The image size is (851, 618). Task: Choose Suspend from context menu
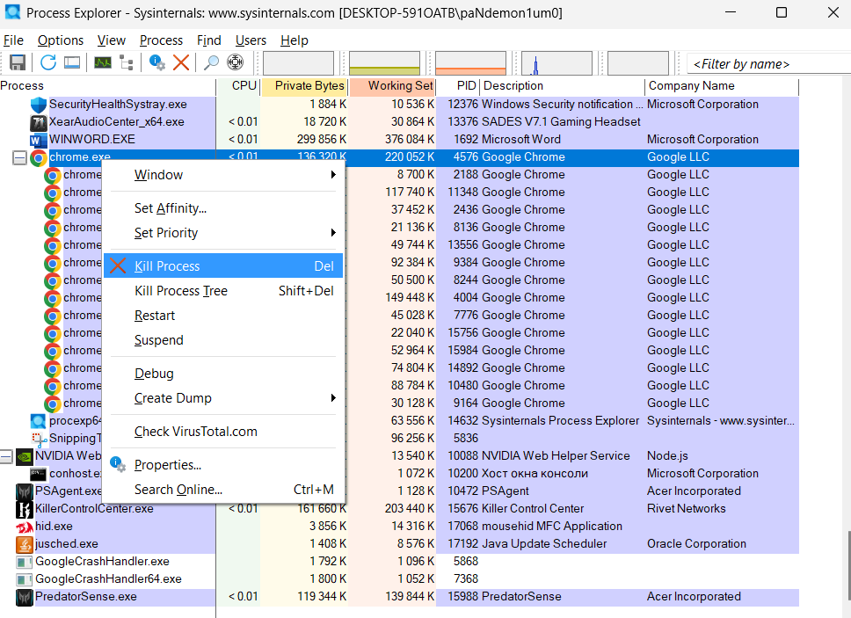point(223,340)
